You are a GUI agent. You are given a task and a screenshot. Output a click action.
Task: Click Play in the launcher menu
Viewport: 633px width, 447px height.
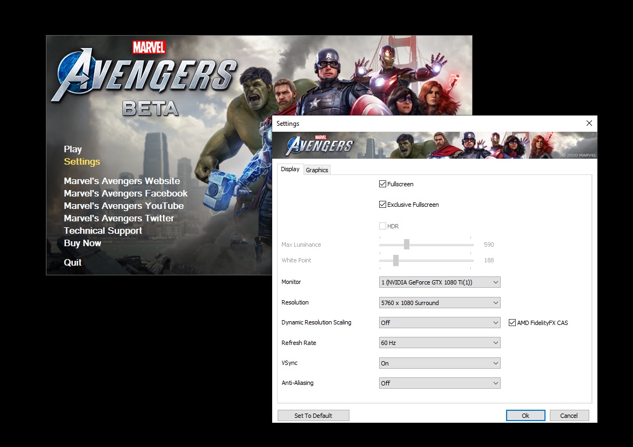(73, 150)
